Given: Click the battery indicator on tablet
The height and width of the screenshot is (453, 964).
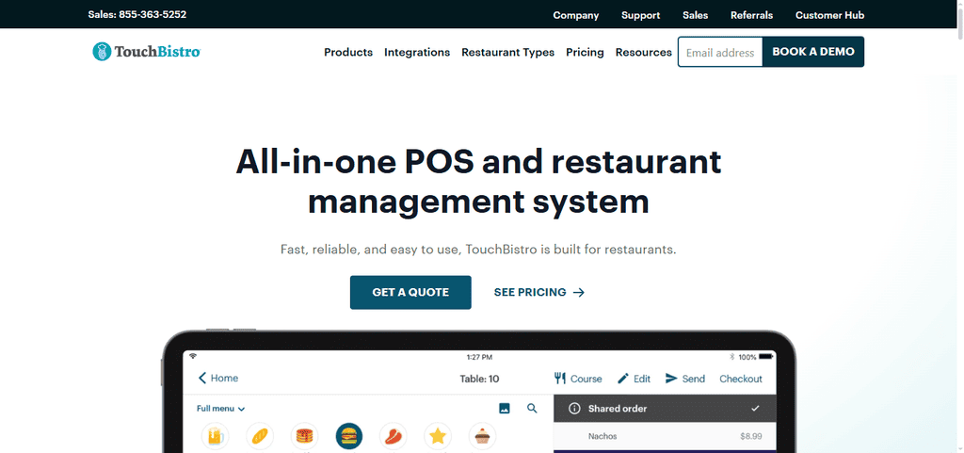Looking at the screenshot, I should tap(765, 357).
